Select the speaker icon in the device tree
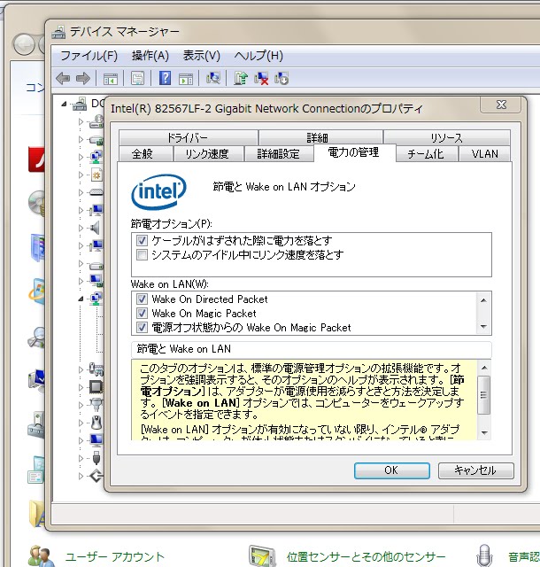Screen dimensions: 540x567 pyautogui.click(x=95, y=228)
